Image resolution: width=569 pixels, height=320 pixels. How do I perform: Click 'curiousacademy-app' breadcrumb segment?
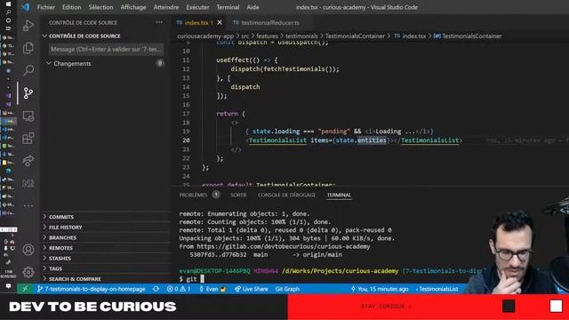[x=205, y=36]
